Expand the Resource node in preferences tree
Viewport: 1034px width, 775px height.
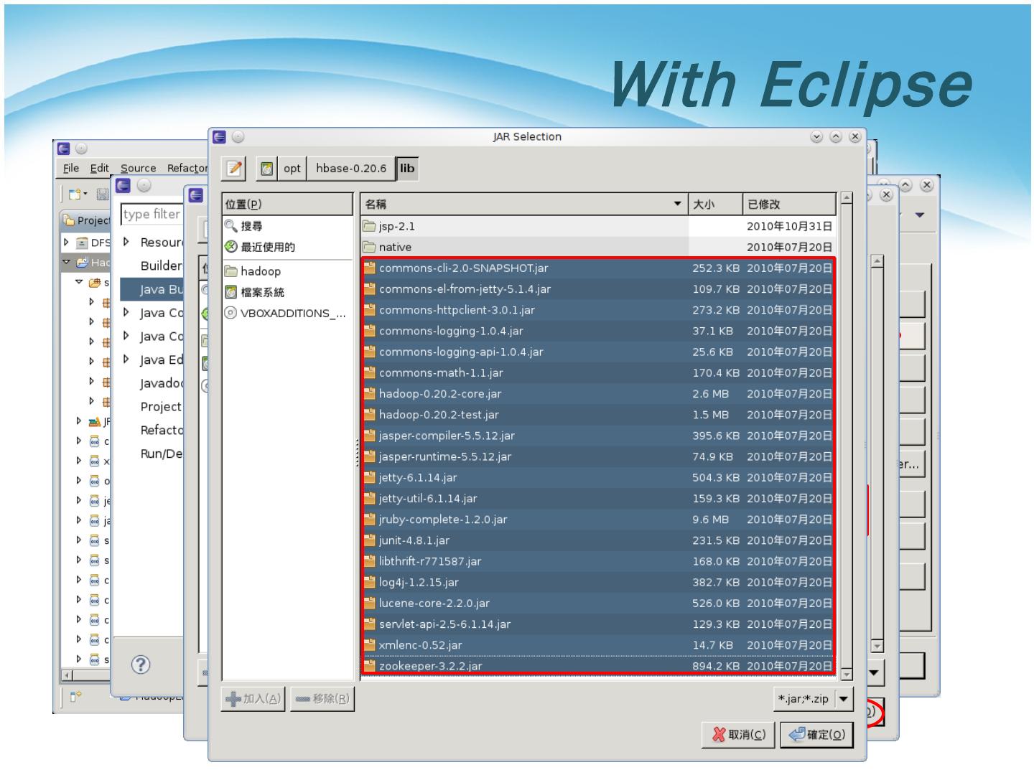(x=126, y=242)
